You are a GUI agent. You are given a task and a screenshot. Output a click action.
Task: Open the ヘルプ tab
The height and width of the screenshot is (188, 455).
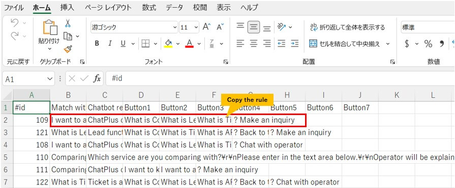(x=249, y=8)
